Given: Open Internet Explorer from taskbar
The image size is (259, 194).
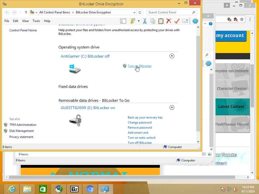Looking at the screenshot, I should (12, 189).
